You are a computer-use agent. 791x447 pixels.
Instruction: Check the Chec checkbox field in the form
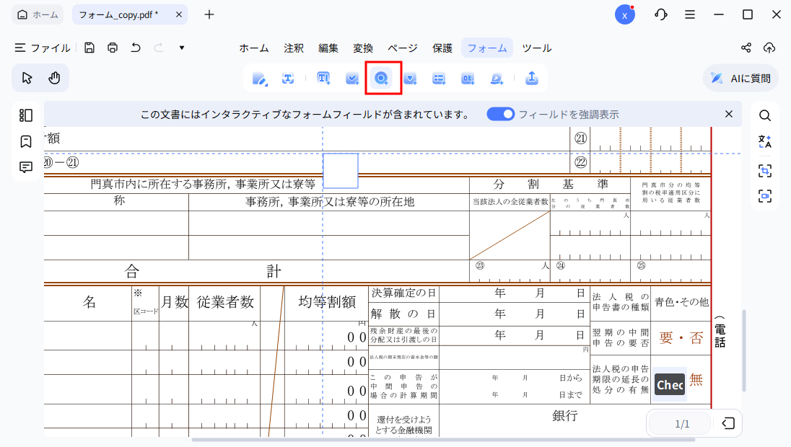tap(669, 384)
